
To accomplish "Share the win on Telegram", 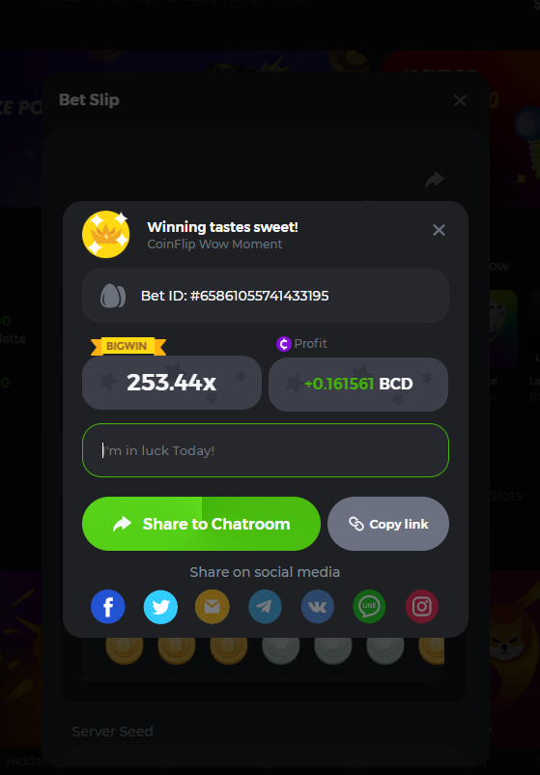I will coord(265,607).
